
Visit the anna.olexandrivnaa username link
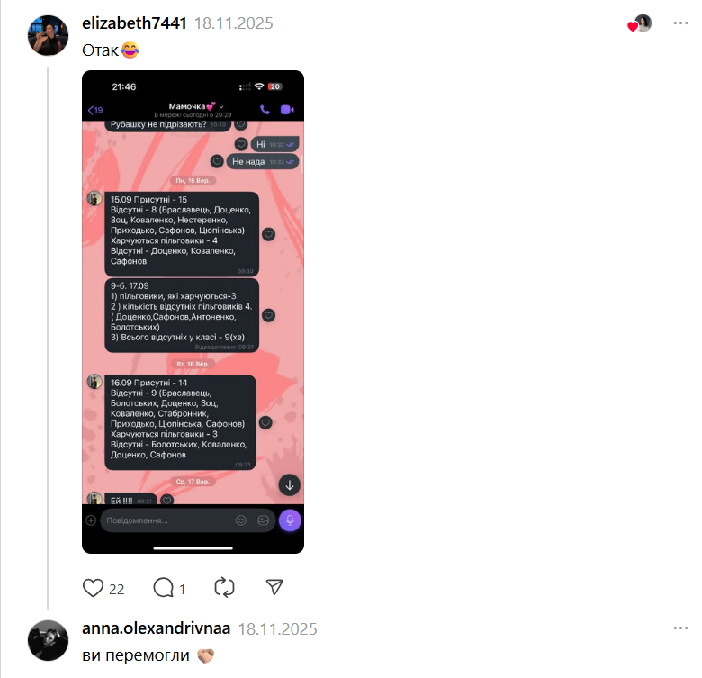click(156, 628)
